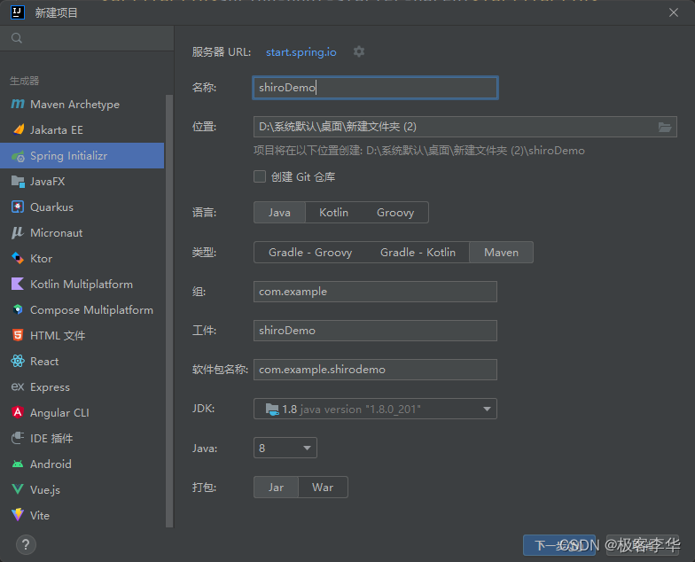
Task: Select Express generator entry
Action: (82, 386)
